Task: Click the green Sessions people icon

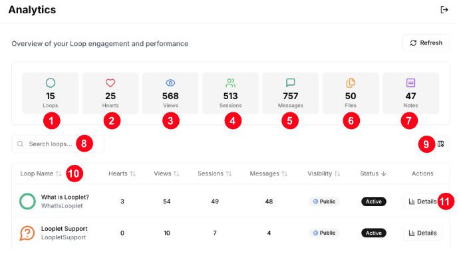Action: (230, 83)
